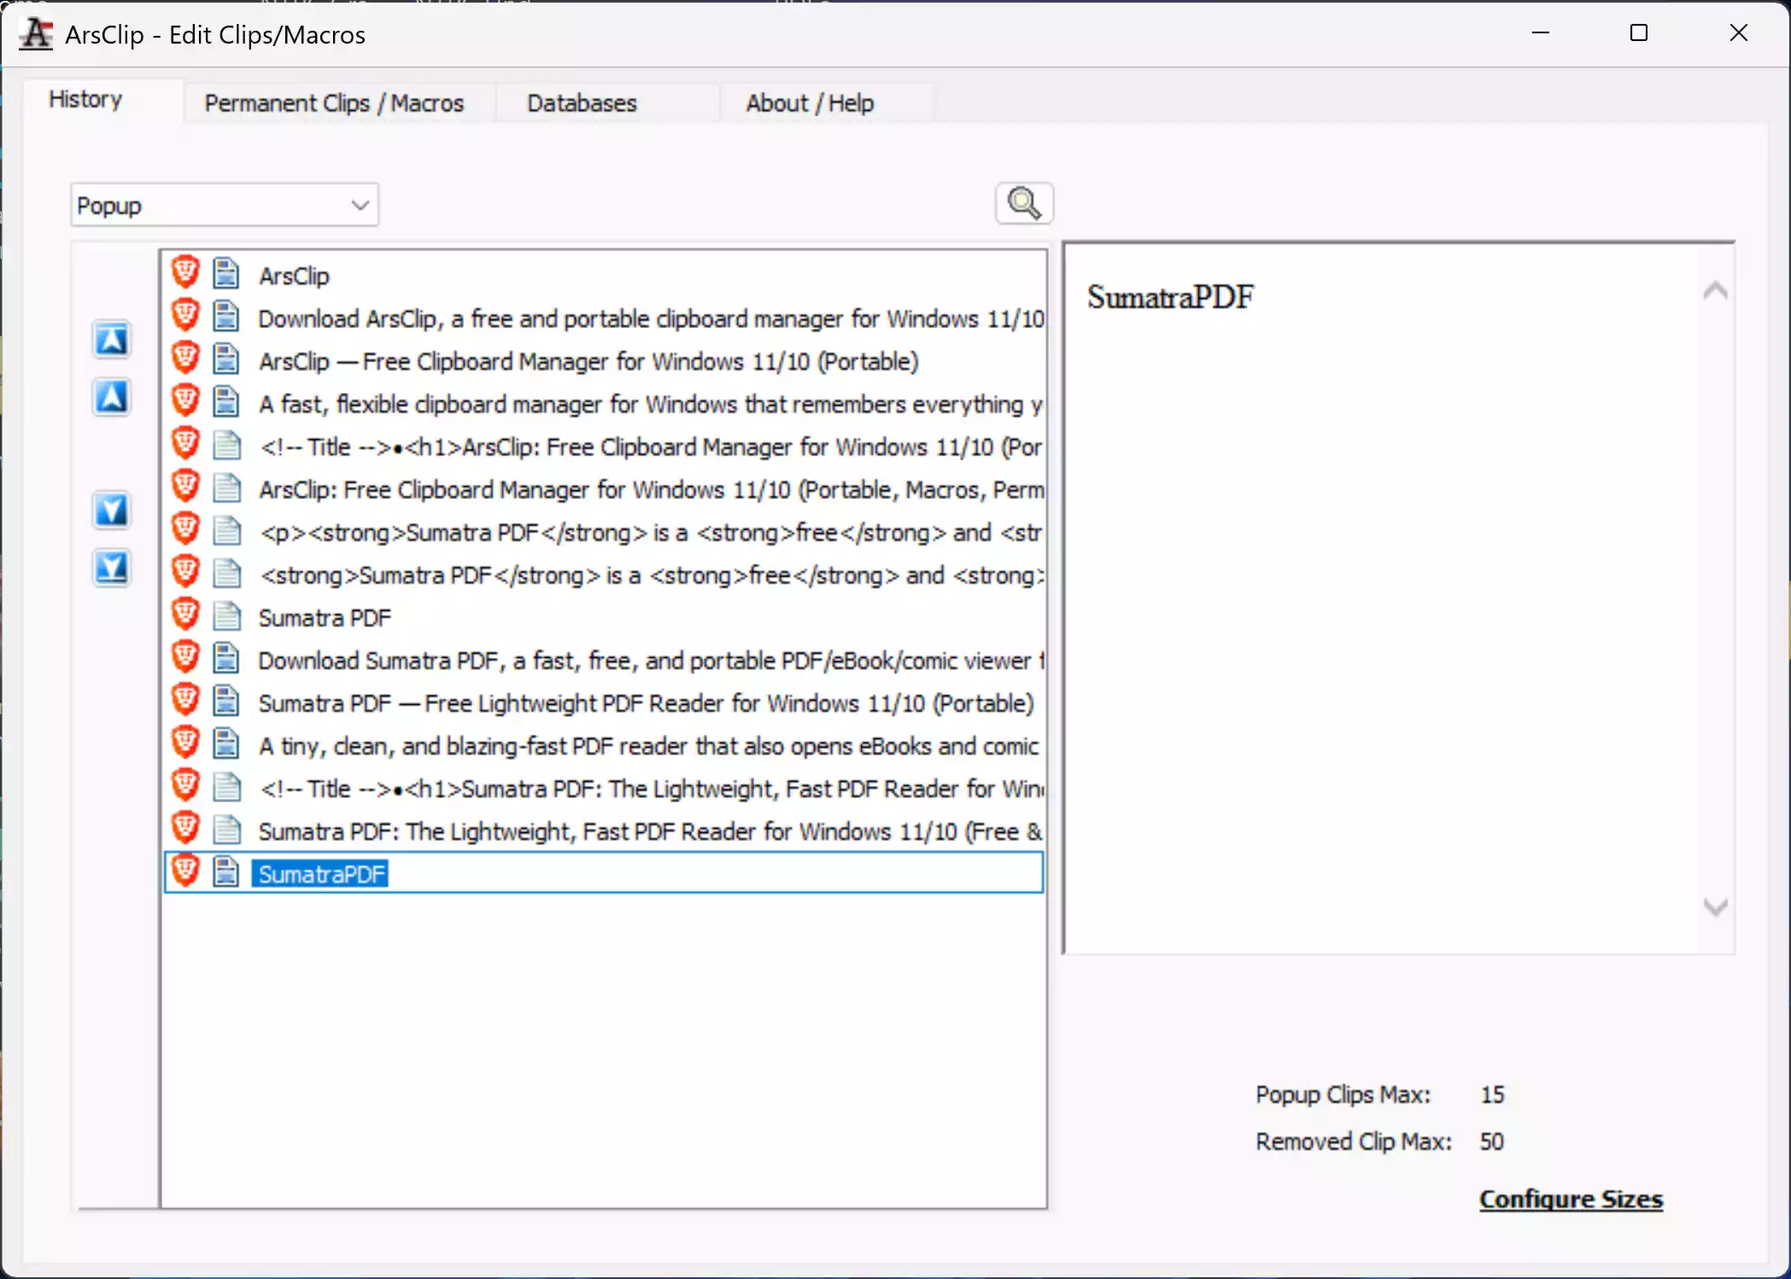
Task: Select the Sumatra PDF clip in list
Action: [325, 616]
